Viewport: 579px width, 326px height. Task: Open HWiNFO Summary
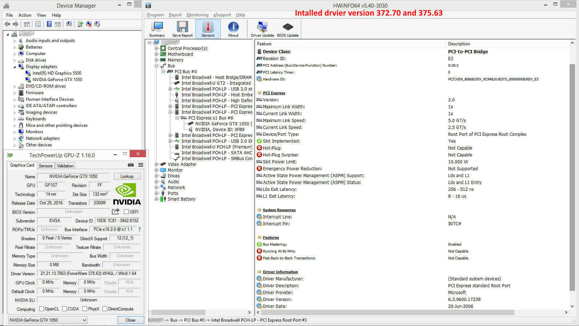click(157, 29)
